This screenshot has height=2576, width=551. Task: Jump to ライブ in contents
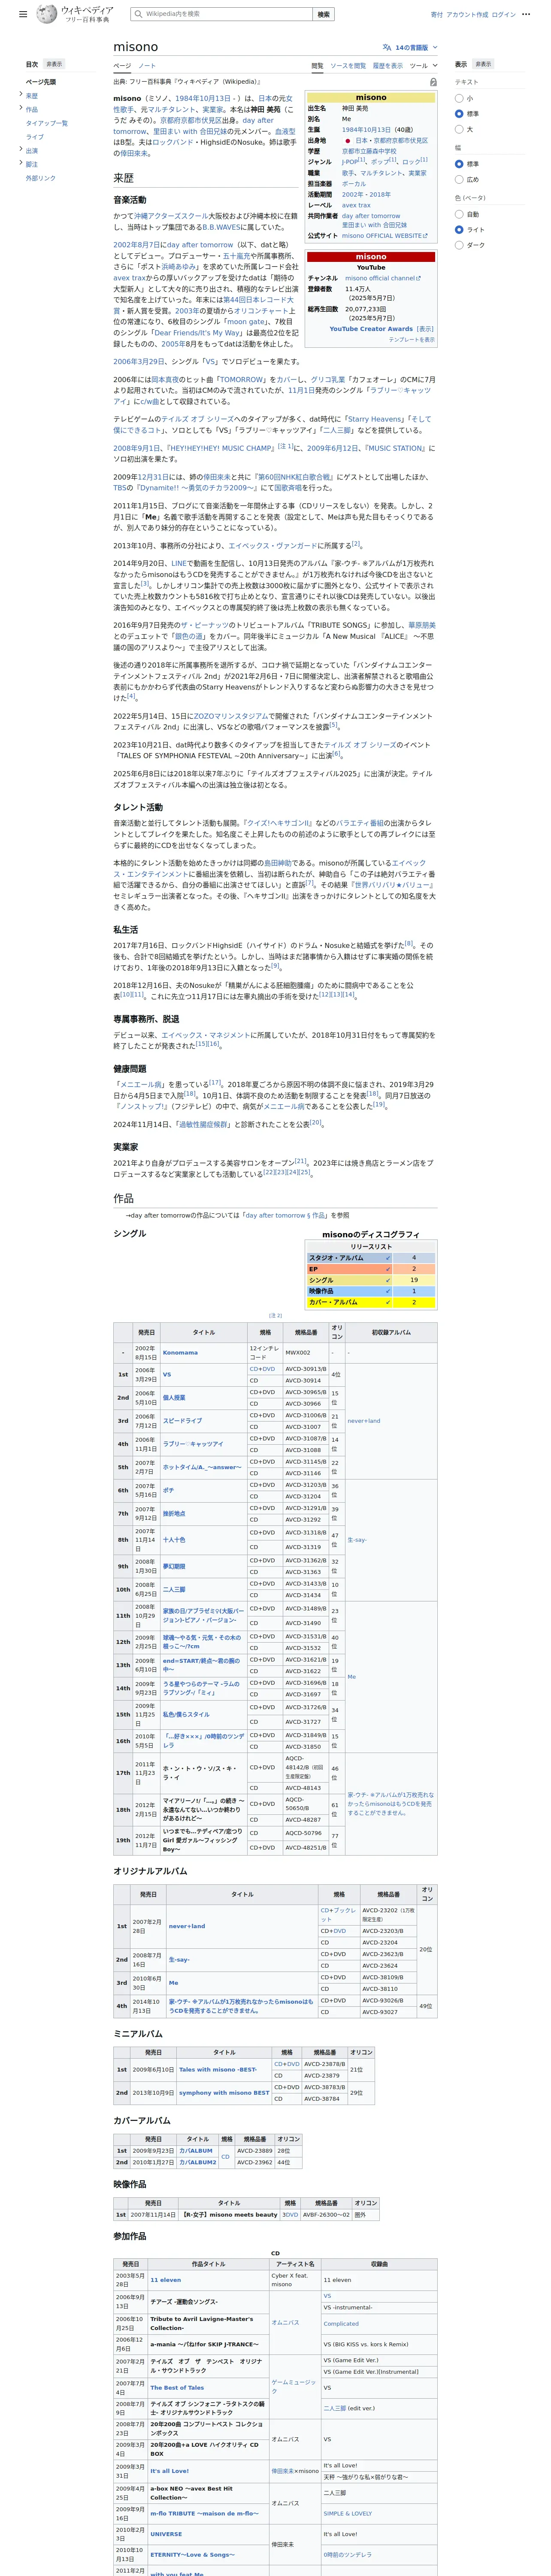pyautogui.click(x=35, y=137)
